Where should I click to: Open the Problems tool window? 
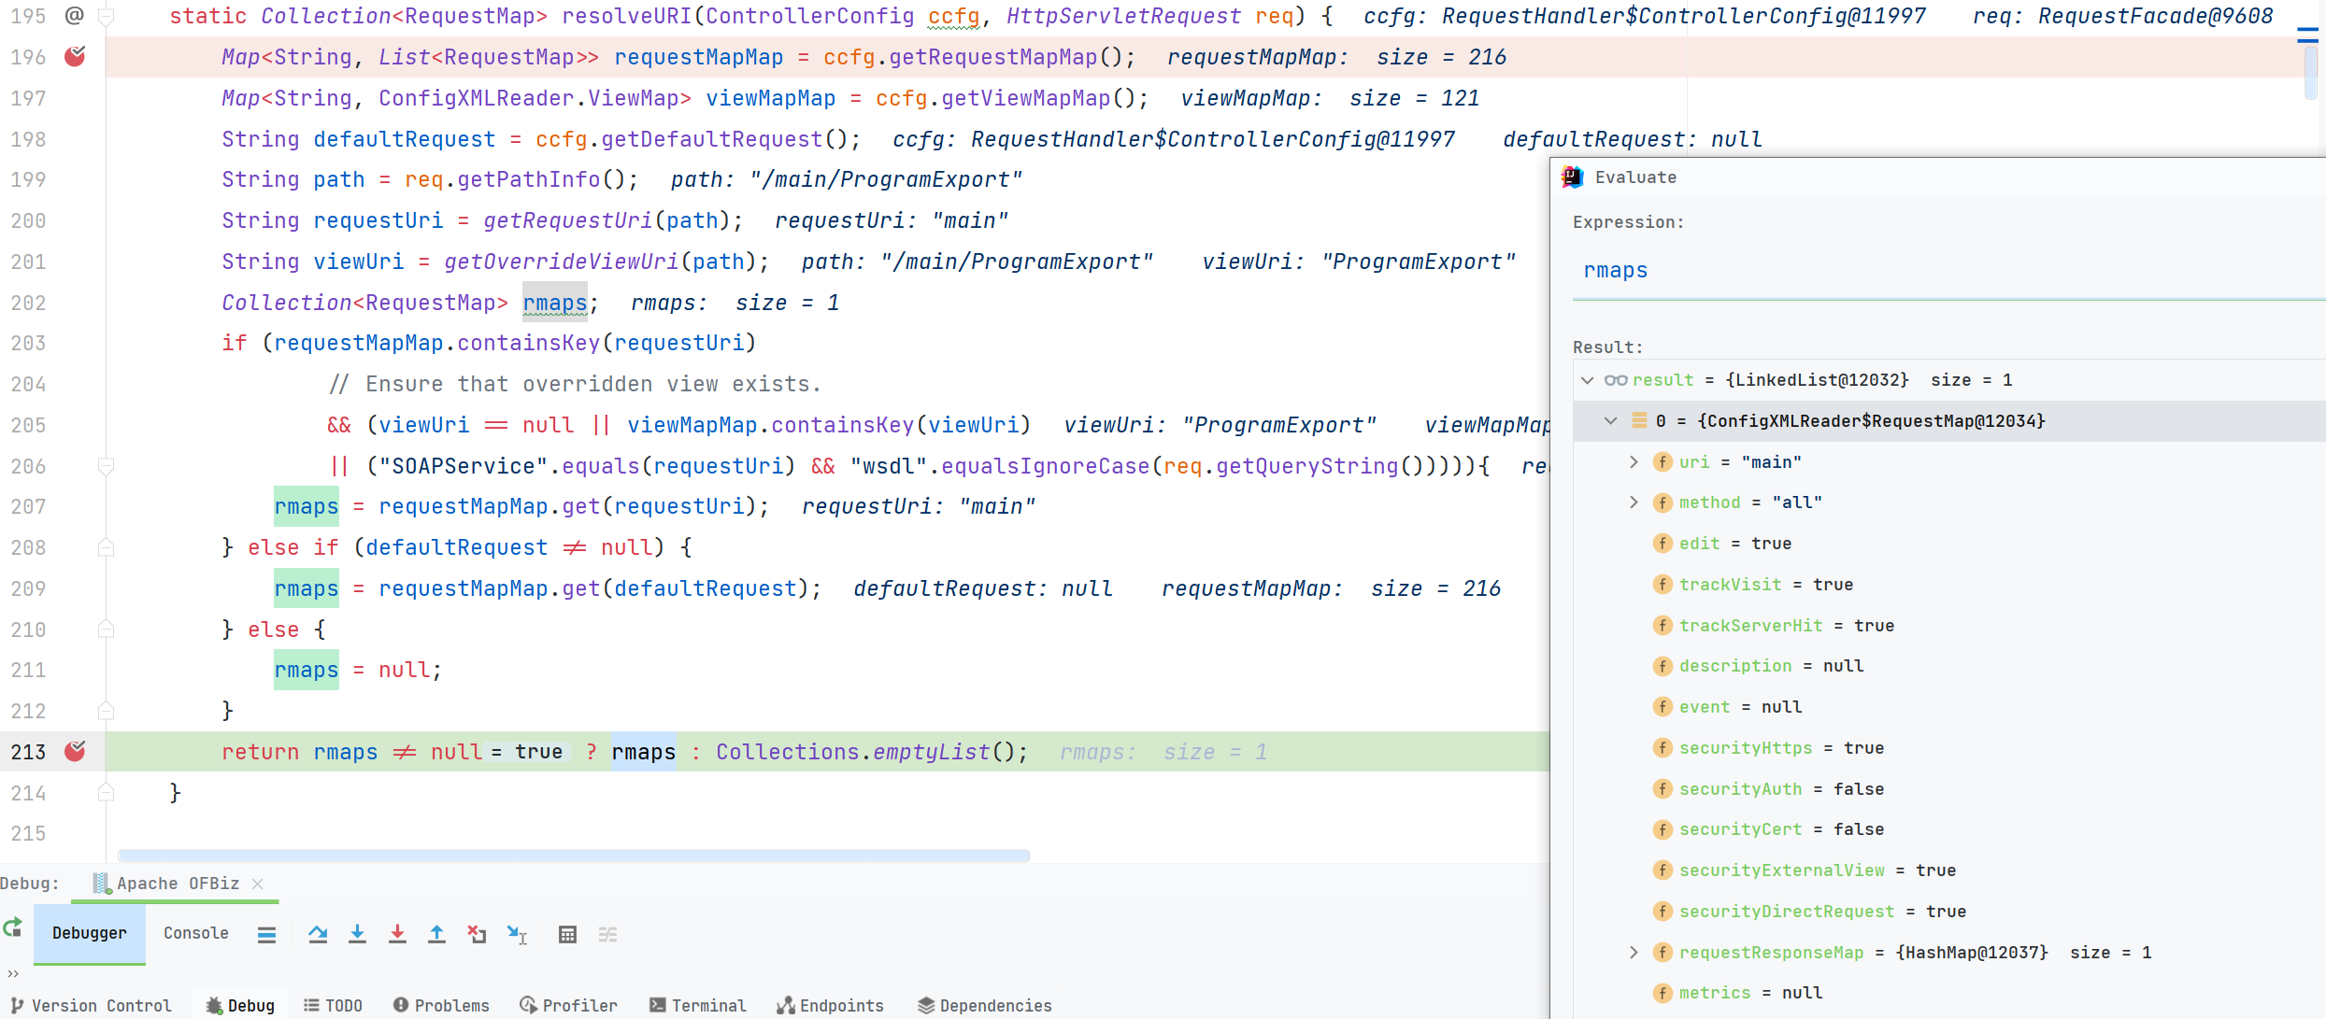coord(441,1005)
